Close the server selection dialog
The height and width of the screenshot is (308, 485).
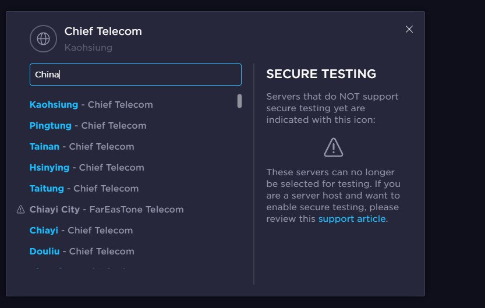click(409, 29)
